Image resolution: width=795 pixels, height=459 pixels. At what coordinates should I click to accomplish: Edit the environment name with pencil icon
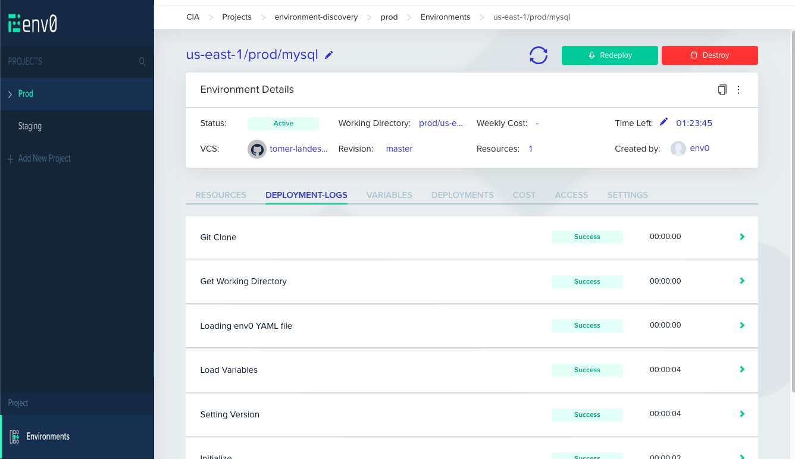(x=329, y=55)
